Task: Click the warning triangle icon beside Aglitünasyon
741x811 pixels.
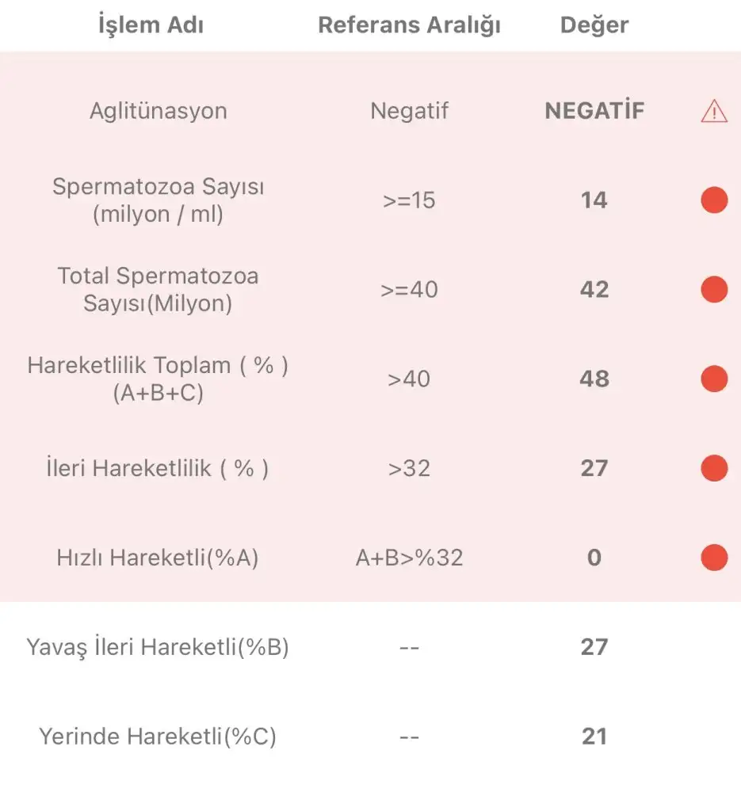Action: tap(714, 112)
